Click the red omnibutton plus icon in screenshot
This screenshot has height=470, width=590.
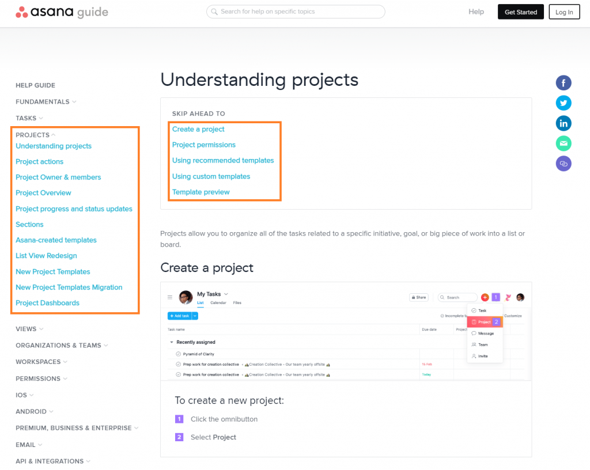485,297
